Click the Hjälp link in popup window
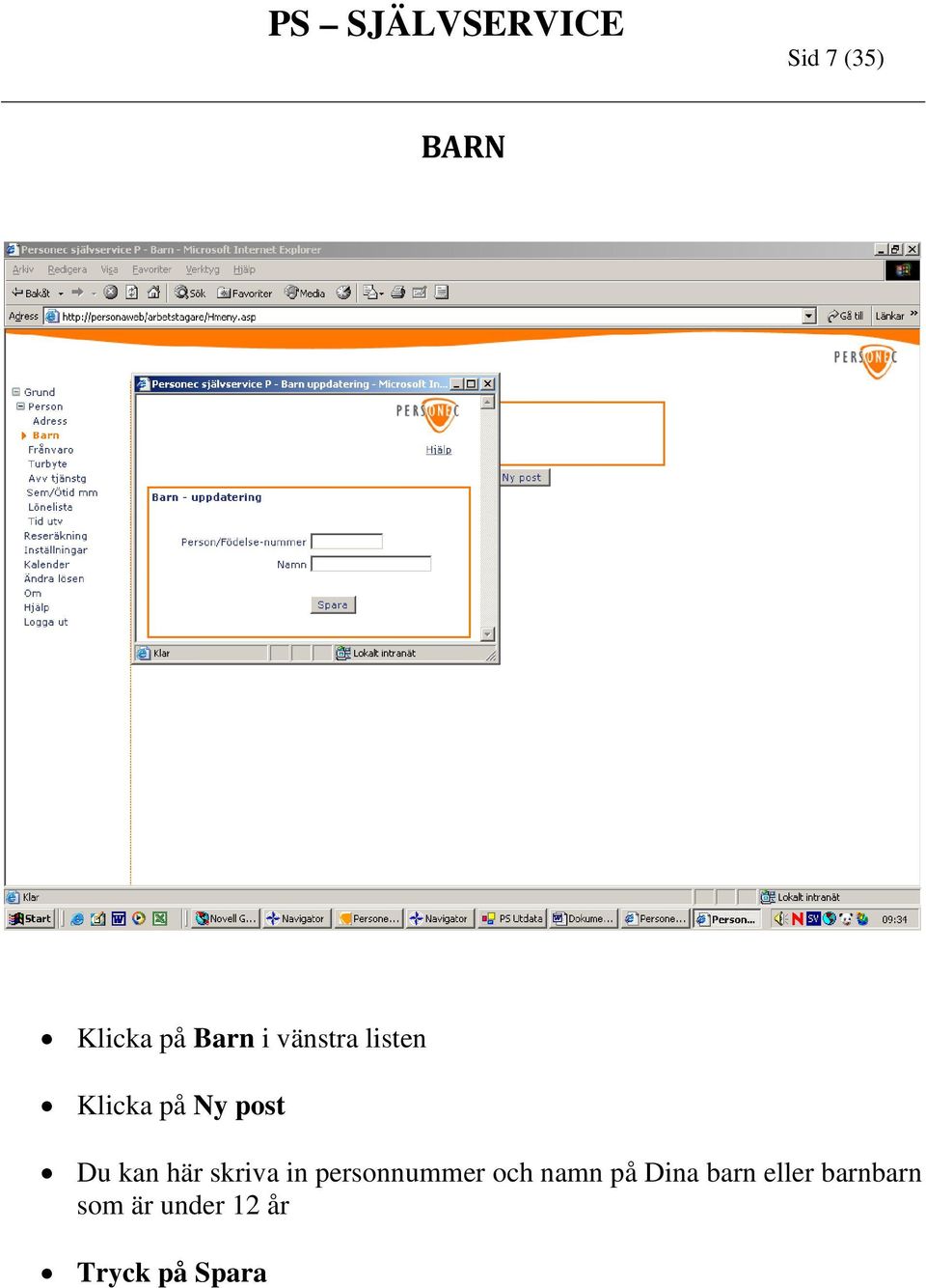The width and height of the screenshot is (926, 1288). [x=439, y=450]
